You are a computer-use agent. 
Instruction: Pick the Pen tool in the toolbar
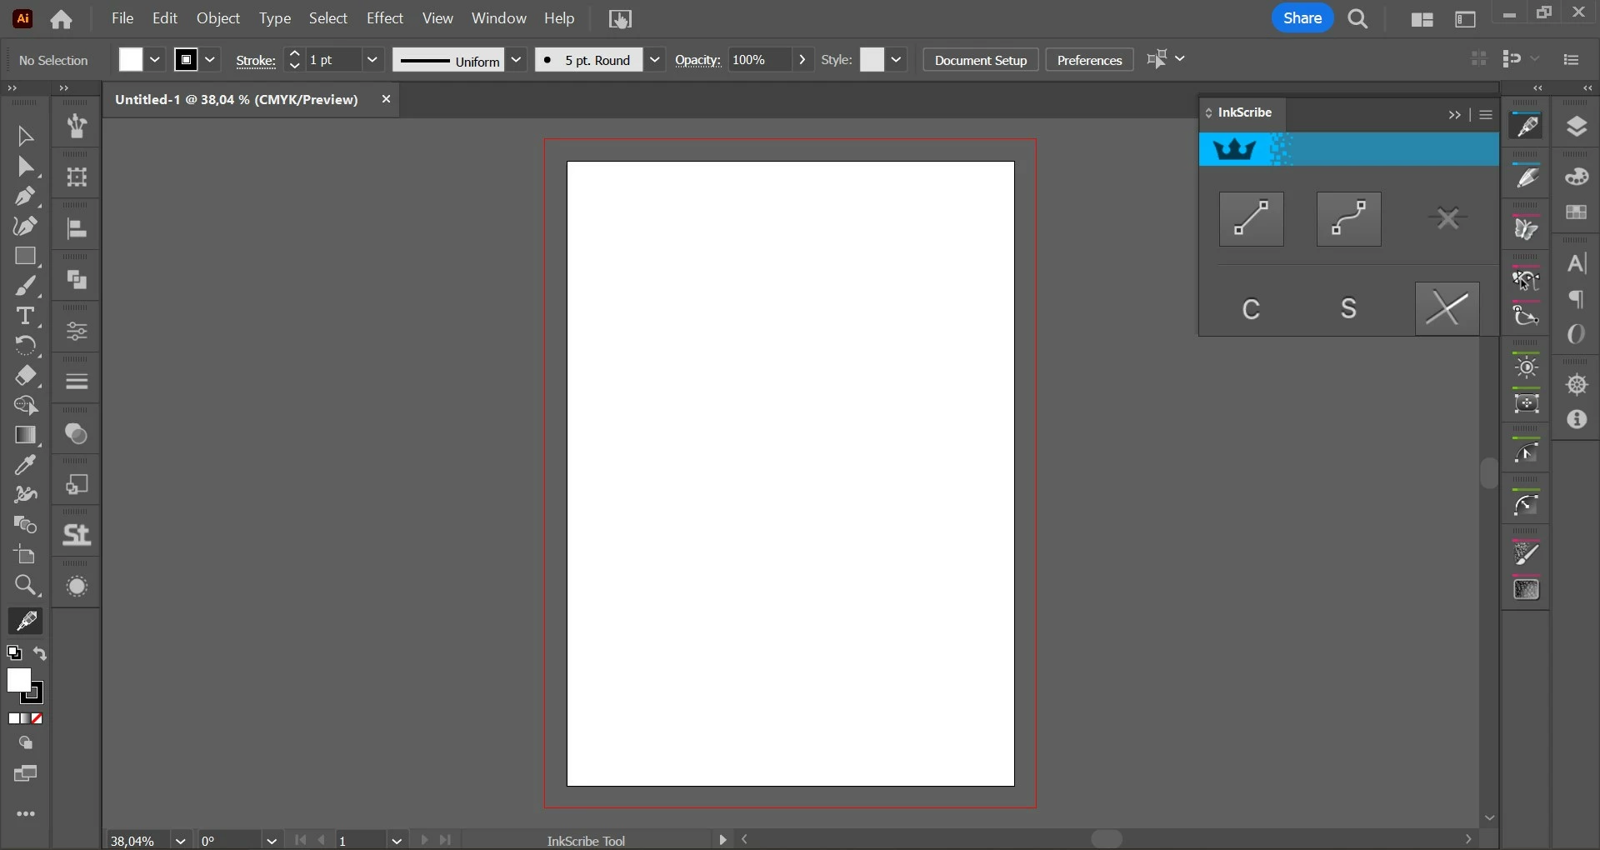point(25,197)
